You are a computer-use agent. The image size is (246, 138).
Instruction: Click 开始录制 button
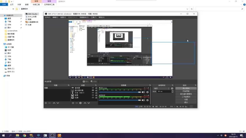[186, 91]
